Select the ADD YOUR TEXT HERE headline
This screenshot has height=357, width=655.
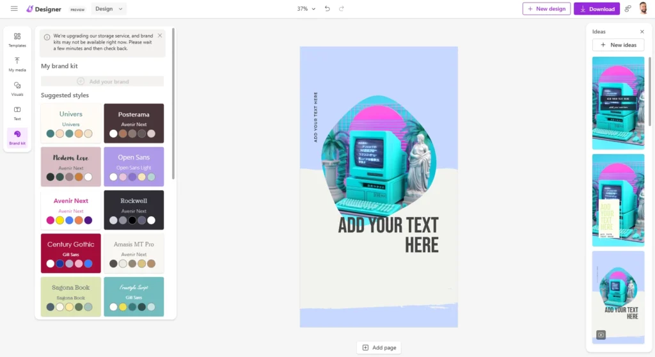pos(388,235)
